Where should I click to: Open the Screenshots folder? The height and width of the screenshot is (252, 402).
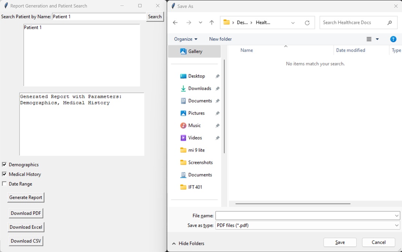[x=200, y=162]
